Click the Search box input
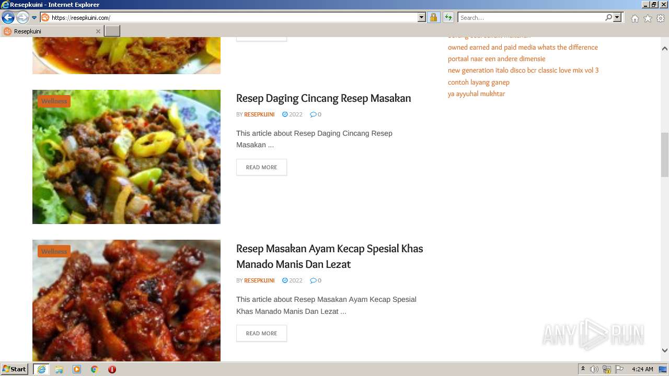The image size is (669, 376). [x=531, y=17]
